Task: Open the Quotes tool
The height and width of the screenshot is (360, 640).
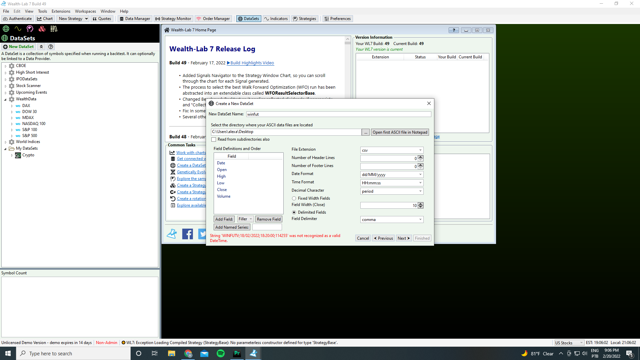Action: [x=102, y=19]
